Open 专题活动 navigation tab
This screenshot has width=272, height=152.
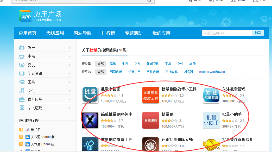(x=134, y=33)
